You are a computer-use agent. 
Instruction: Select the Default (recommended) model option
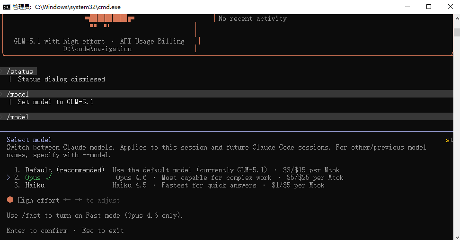click(x=64, y=170)
